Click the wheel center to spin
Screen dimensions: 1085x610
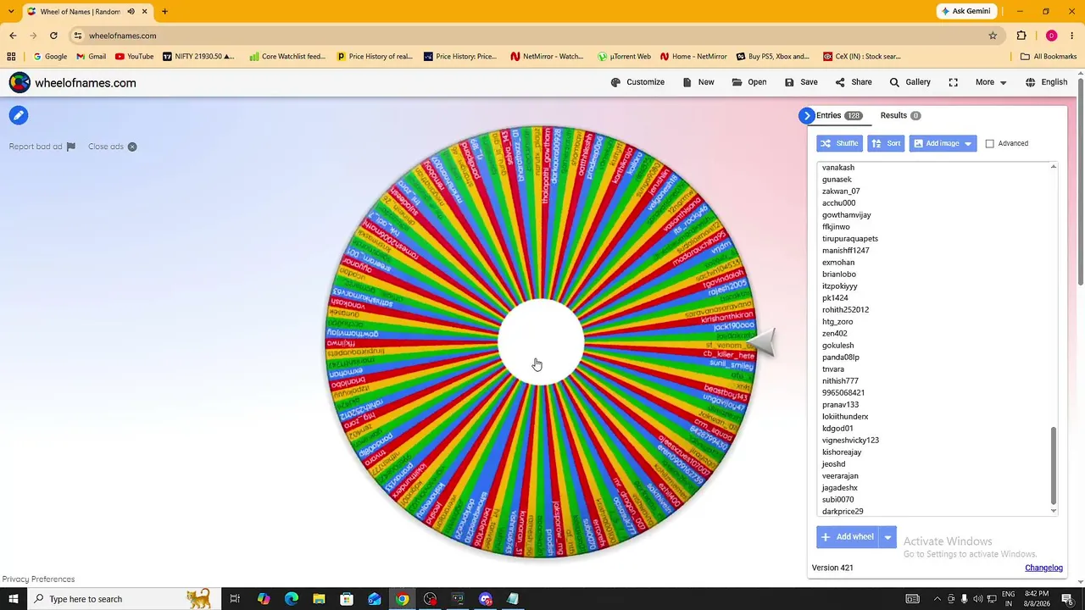(x=541, y=341)
